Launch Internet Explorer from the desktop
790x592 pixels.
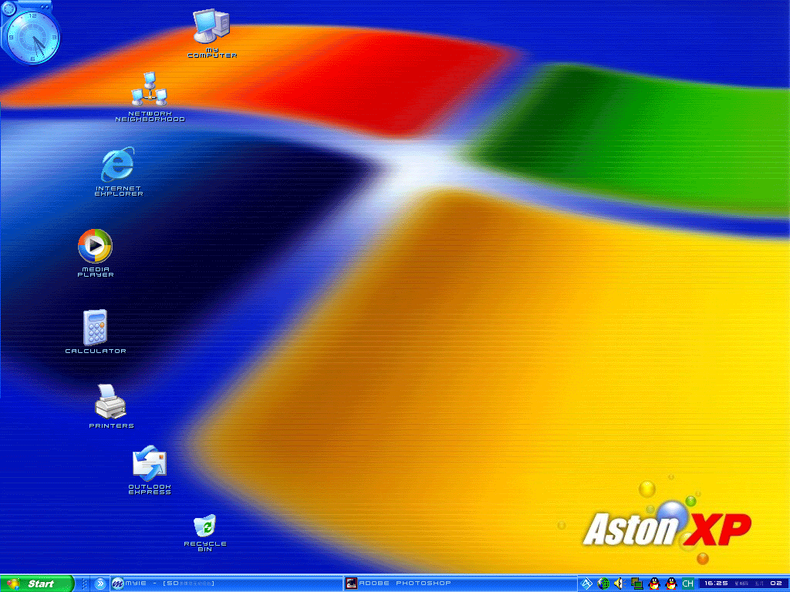tap(118, 165)
